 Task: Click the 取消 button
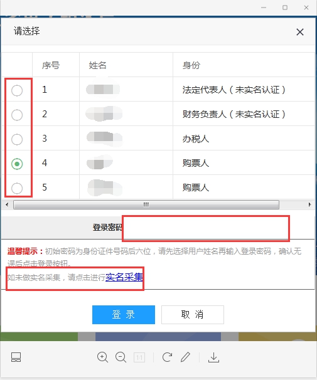(x=193, y=315)
